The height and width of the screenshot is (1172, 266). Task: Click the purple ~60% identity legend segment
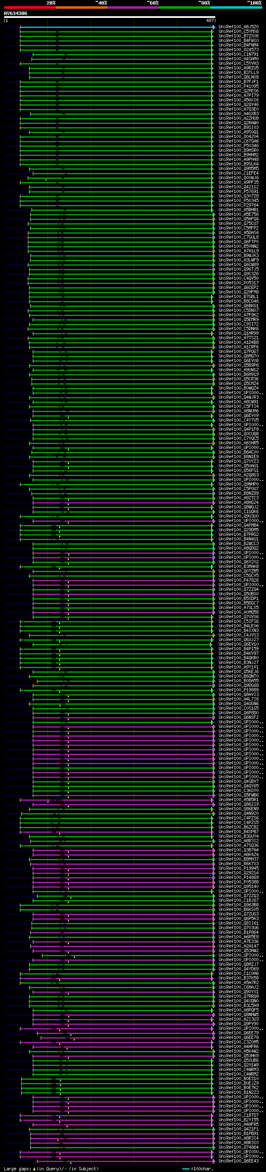click(x=133, y=7)
